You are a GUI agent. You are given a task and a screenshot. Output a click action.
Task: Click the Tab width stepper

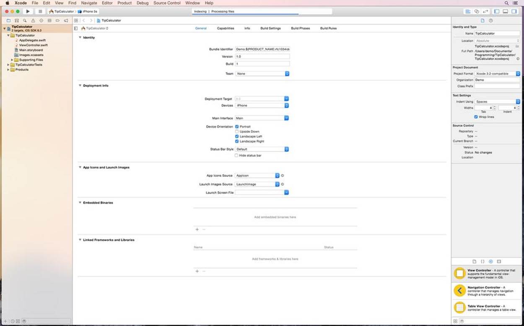click(495, 108)
